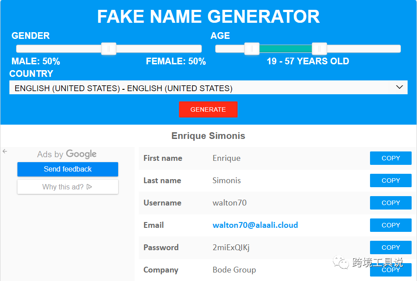Click the Fake Name Generator title
Viewport: 417px width, 281px height.
tap(208, 17)
